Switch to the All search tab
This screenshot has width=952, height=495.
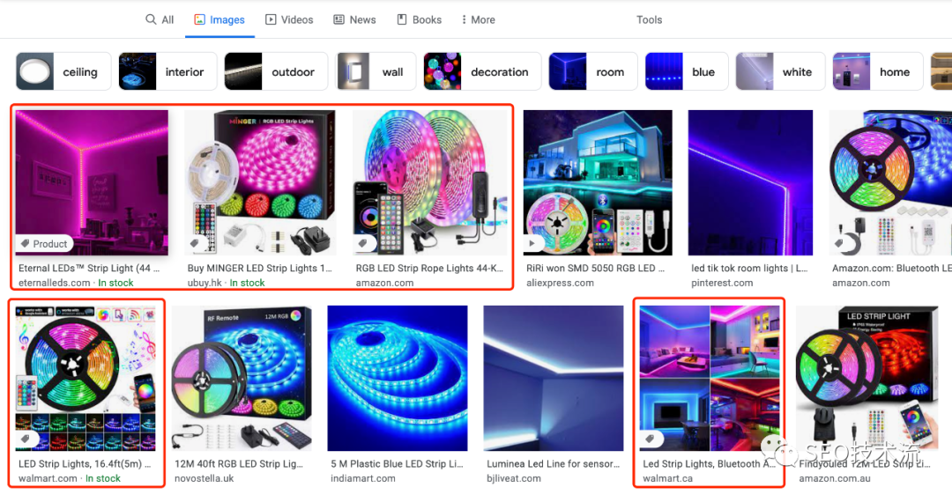(x=160, y=19)
